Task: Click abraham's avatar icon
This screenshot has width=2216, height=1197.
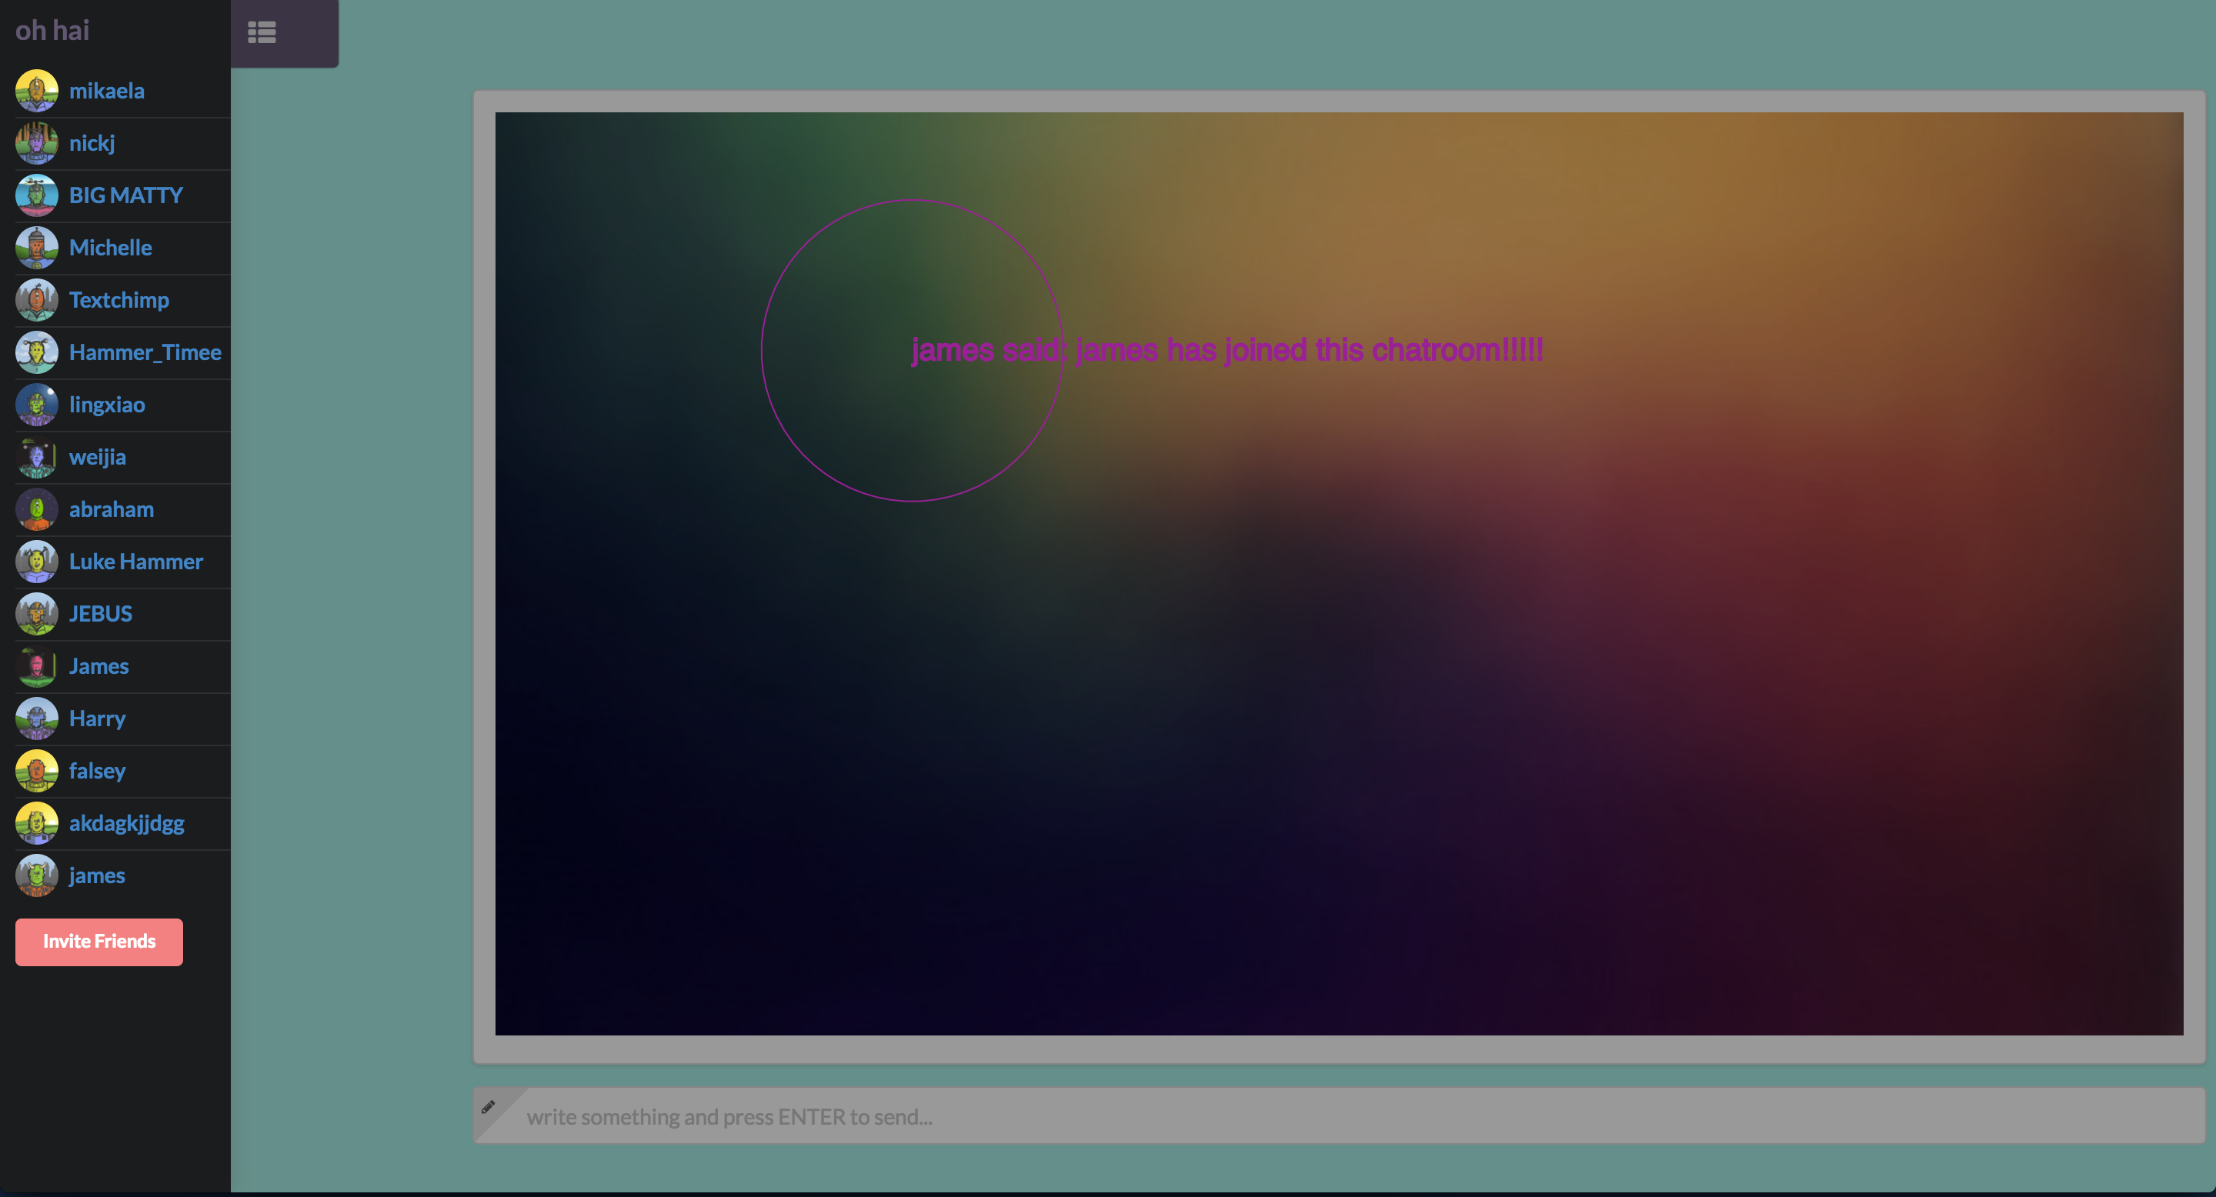Action: point(36,509)
